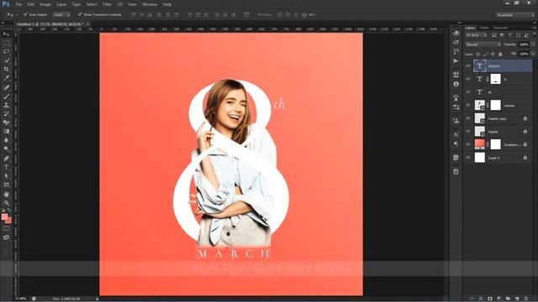Select the Brush tool
Screen dimensions: 538x302
tap(6, 96)
